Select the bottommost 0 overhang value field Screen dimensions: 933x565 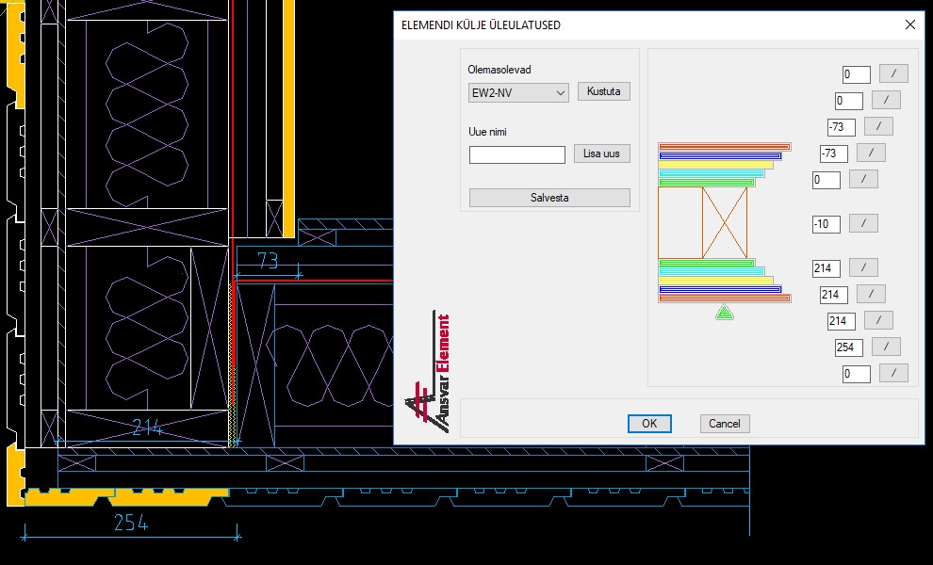click(857, 374)
